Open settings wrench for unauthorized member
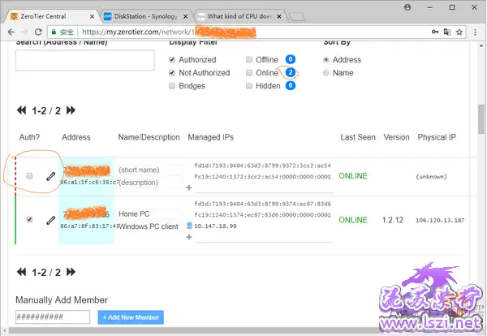487x336 pixels. (x=50, y=176)
